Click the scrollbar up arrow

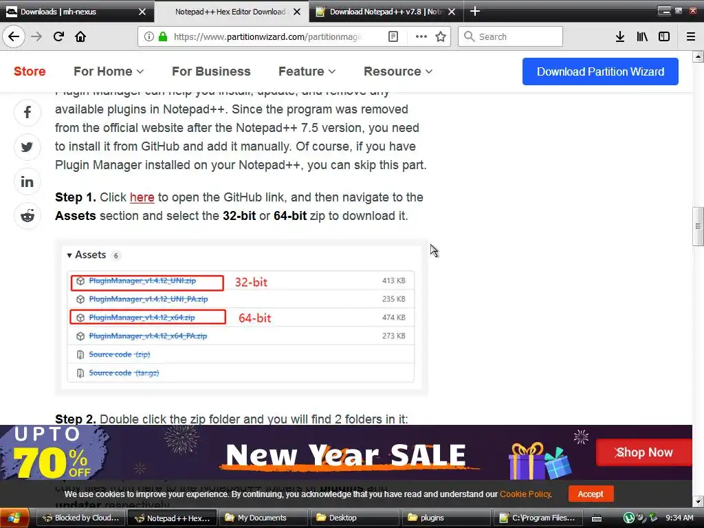tap(698, 56)
